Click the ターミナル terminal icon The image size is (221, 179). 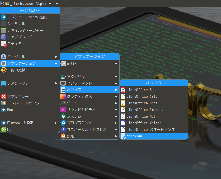click(x=4, y=24)
